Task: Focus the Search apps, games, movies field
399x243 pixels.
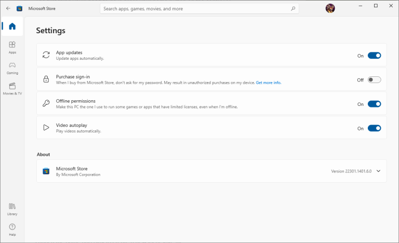Action: click(x=199, y=9)
